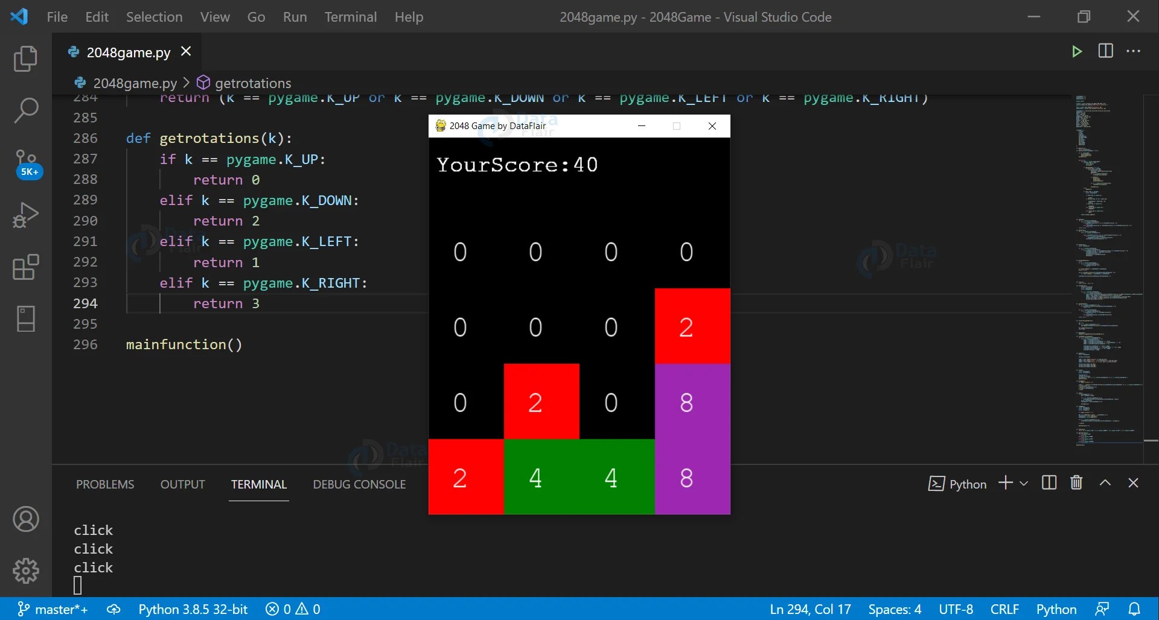Open the Run menu
Image resolution: width=1159 pixels, height=620 pixels.
[295, 17]
